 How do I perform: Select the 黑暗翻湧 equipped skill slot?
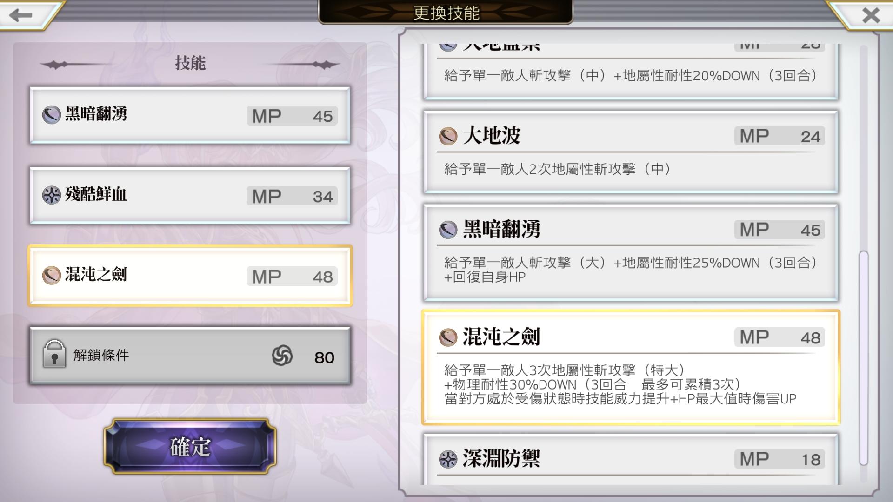point(190,115)
